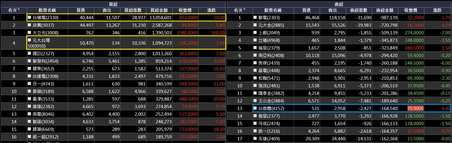Click the 賣超張數 column header
The image size is (452, 143).
[359, 10]
